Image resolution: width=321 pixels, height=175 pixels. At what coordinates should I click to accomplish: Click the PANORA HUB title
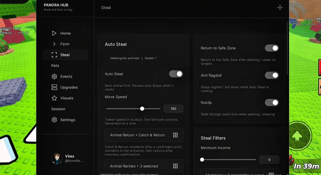pyautogui.click(x=56, y=5)
